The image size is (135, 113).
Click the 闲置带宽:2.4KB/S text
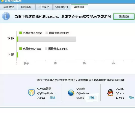(58, 49)
